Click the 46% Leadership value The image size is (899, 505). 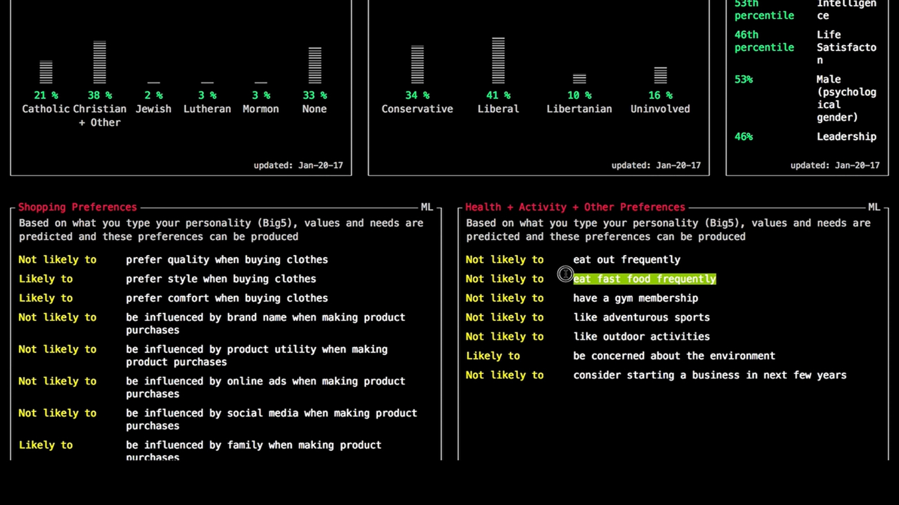[x=744, y=137]
